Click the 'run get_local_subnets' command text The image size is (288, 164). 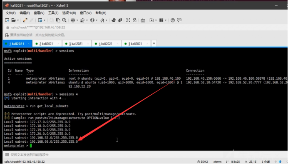pos(49,106)
